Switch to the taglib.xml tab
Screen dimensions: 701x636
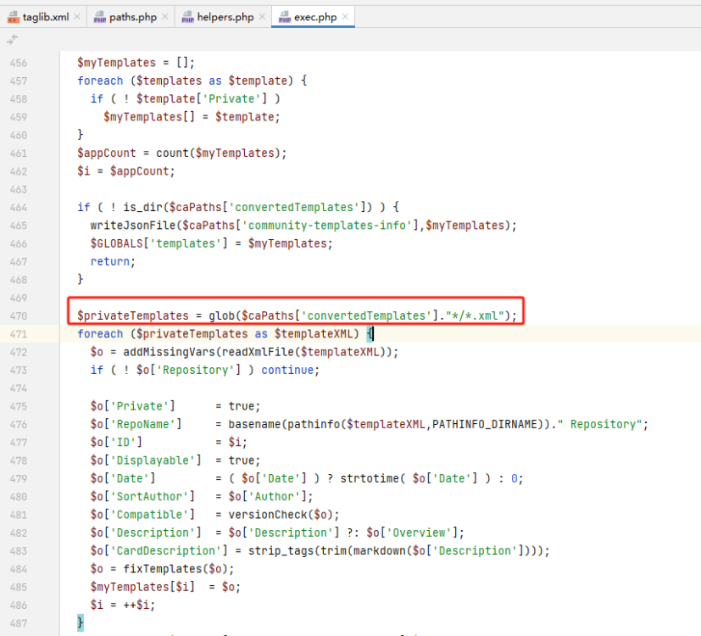46,17
